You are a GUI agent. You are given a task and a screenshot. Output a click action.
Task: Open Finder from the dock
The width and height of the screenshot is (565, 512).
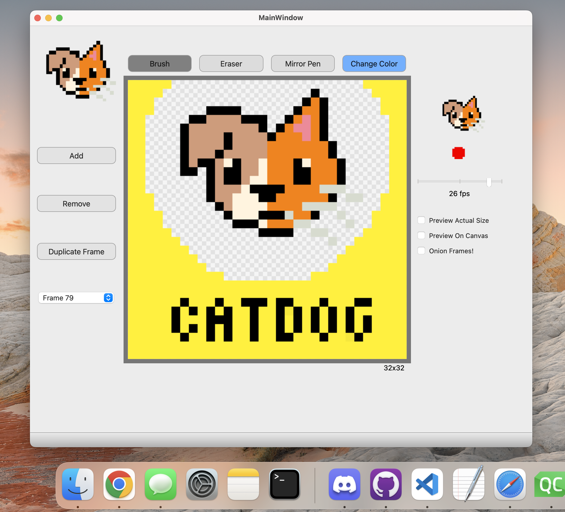[78, 484]
